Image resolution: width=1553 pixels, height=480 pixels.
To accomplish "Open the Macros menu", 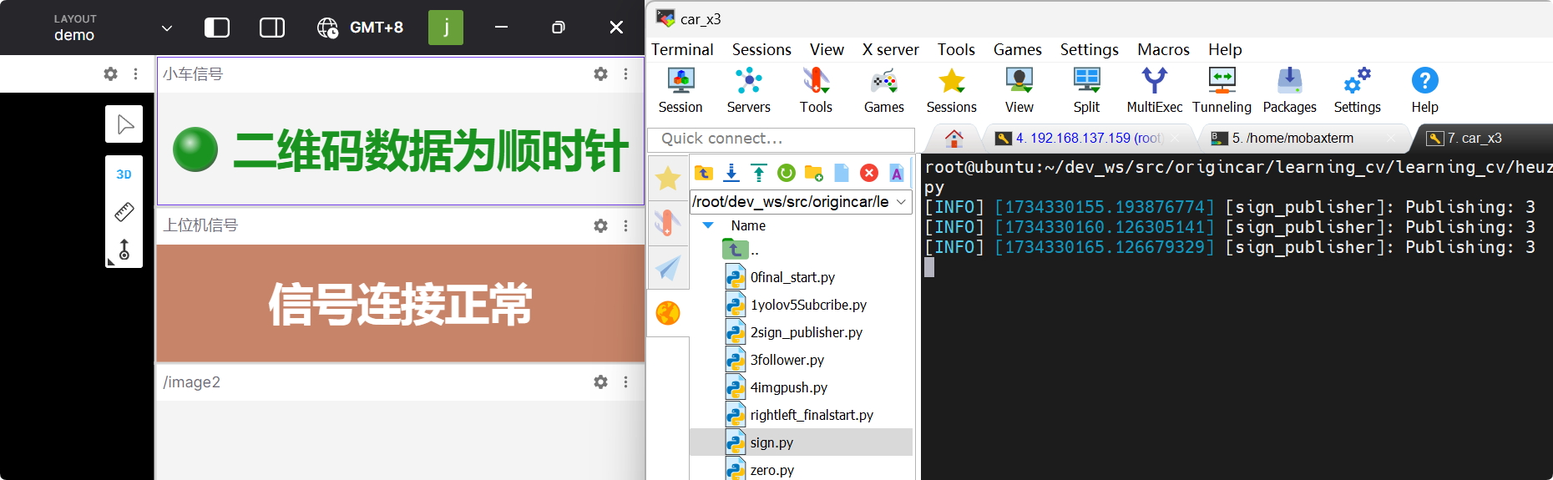I will (1162, 49).
